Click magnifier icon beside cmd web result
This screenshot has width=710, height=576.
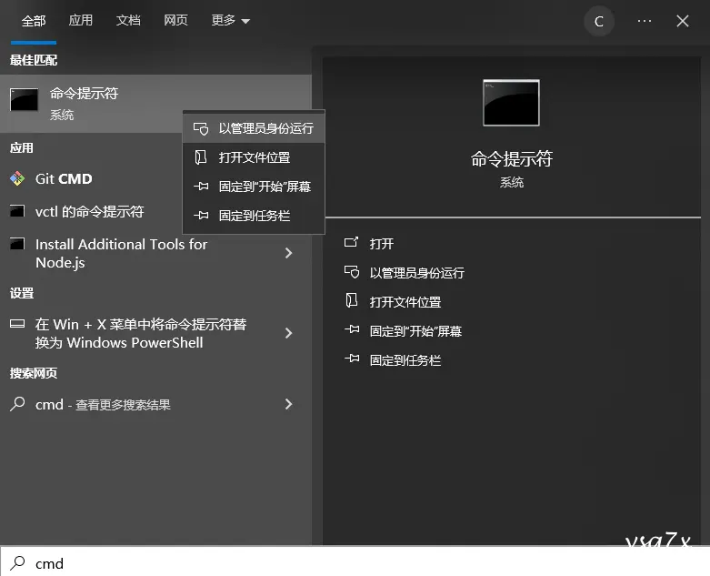[17, 404]
